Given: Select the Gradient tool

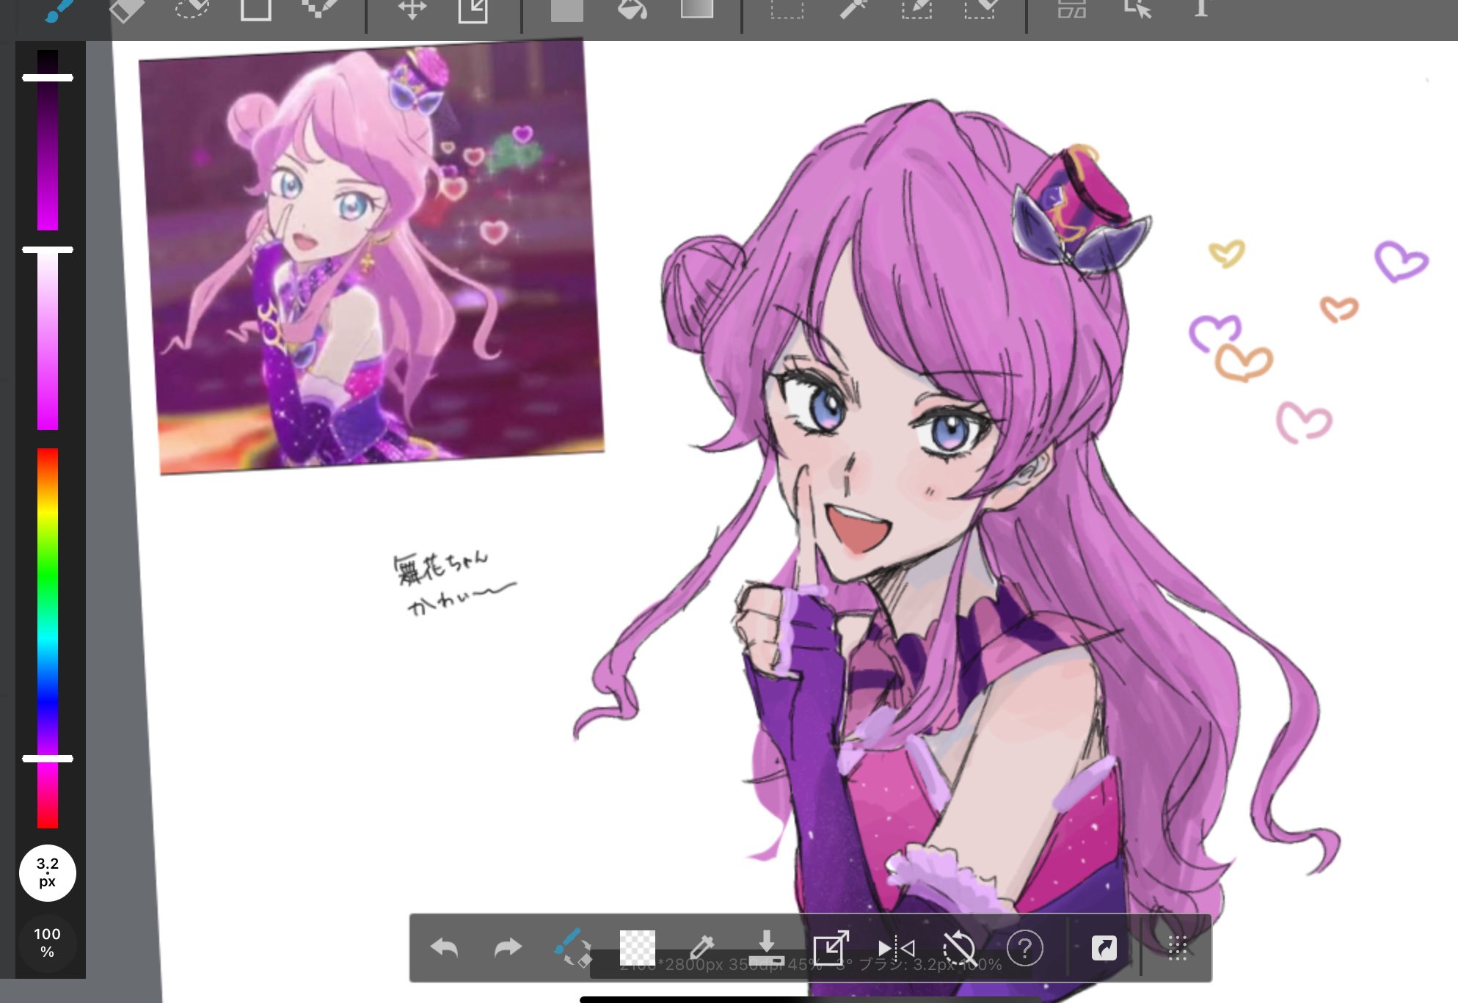Looking at the screenshot, I should point(696,8).
